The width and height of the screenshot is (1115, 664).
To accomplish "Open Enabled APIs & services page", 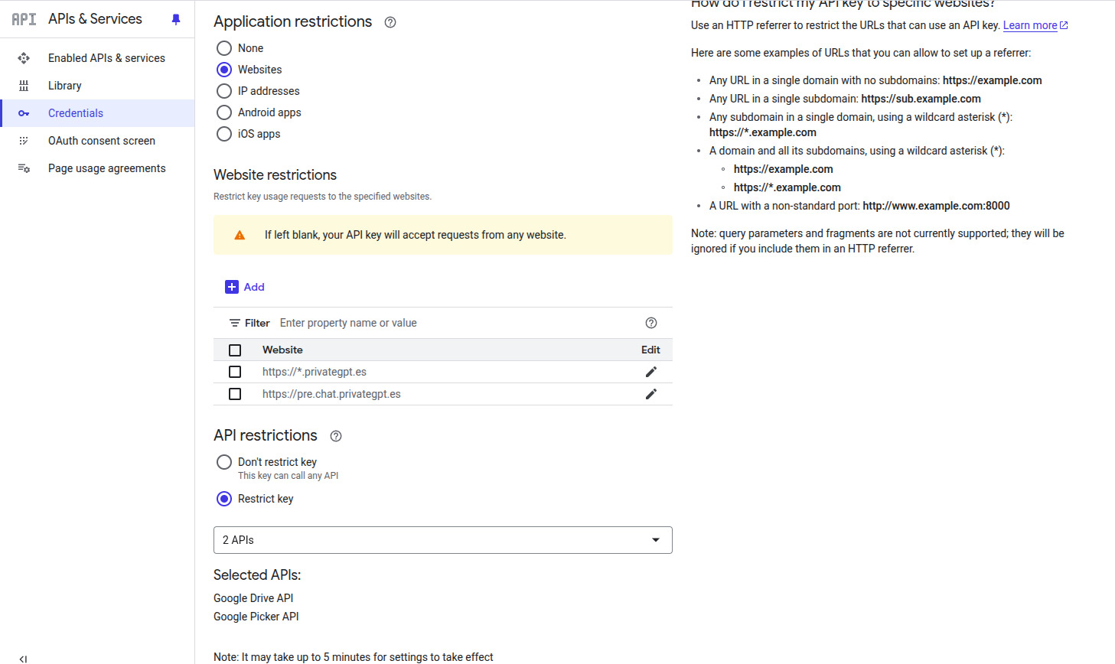I will (106, 58).
